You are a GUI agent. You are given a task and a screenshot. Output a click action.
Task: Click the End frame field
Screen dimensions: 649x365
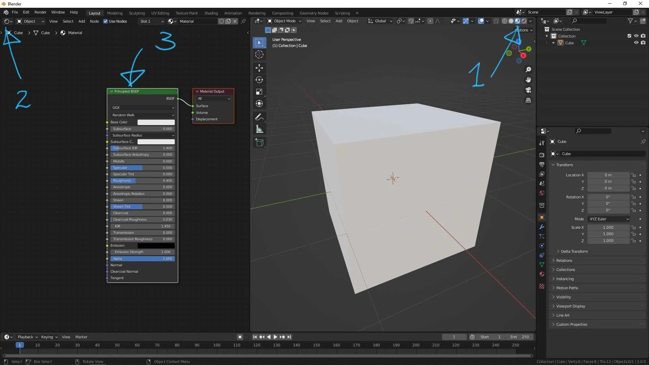[x=520, y=337]
